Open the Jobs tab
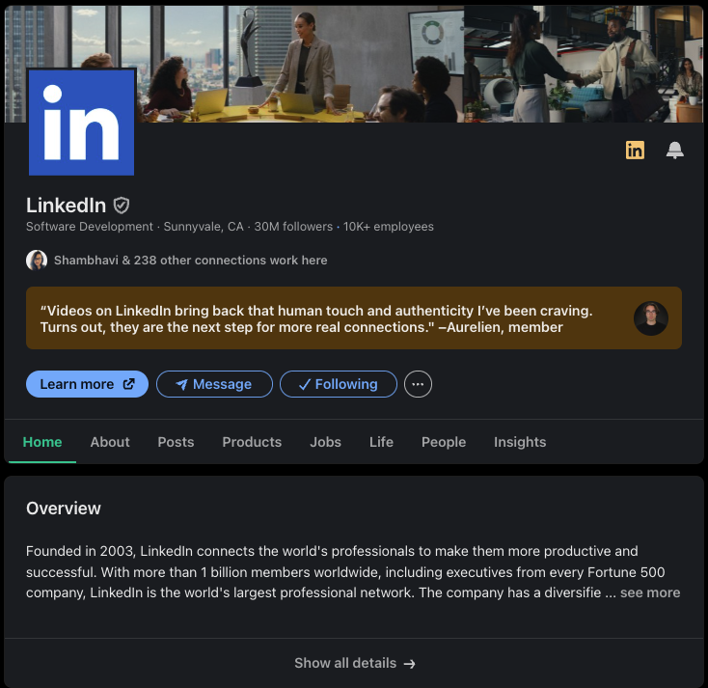Viewport: 708px width, 688px height. [326, 442]
